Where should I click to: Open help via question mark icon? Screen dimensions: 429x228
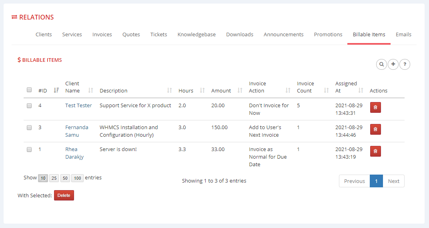405,64
